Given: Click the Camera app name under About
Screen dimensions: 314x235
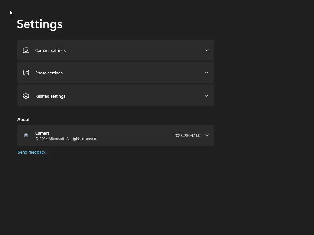Looking at the screenshot, I should (x=42, y=133).
